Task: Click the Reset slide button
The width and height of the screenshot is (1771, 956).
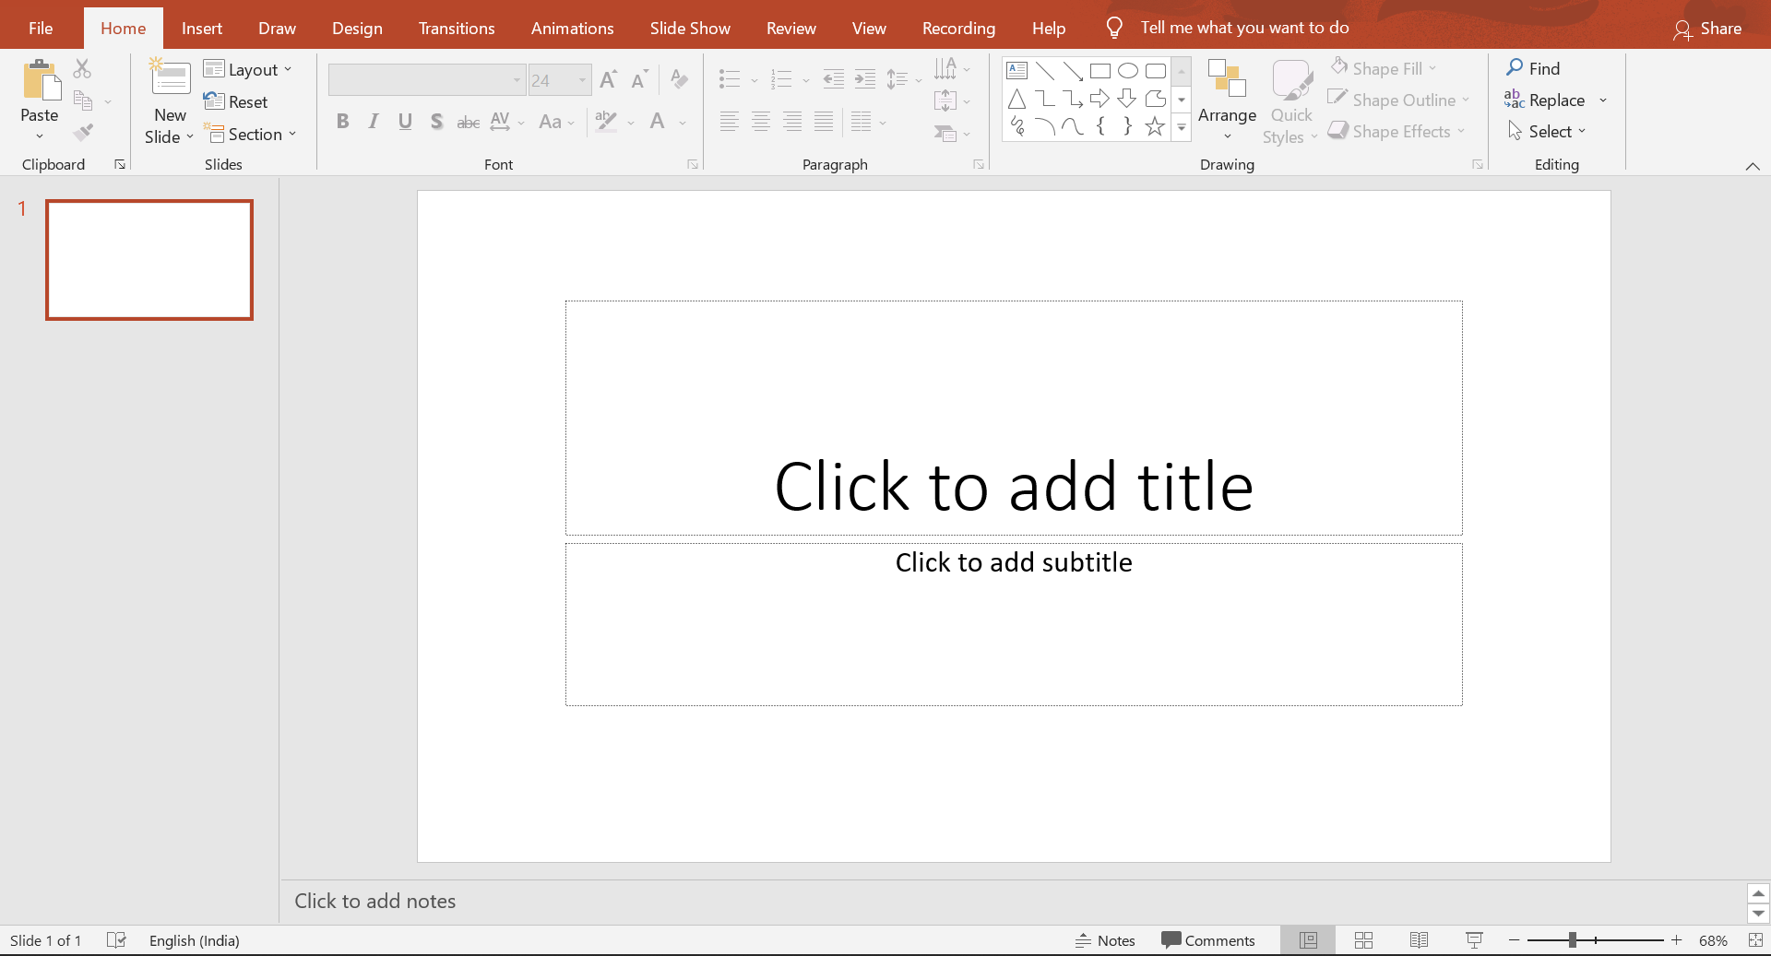Action: click(236, 101)
